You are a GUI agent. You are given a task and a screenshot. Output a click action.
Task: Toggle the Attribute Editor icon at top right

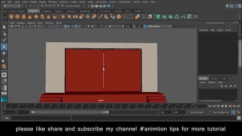coord(231,6)
